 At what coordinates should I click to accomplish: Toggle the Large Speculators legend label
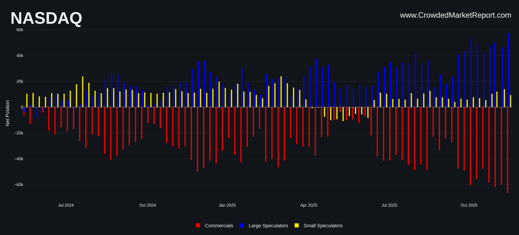(x=268, y=225)
